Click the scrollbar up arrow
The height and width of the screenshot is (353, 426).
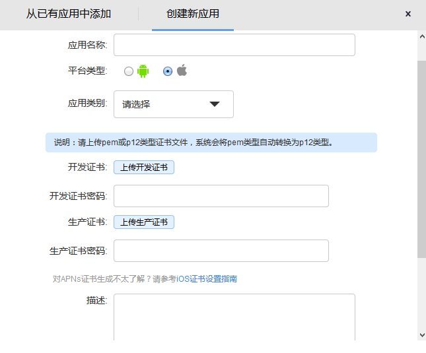tap(421, 37)
